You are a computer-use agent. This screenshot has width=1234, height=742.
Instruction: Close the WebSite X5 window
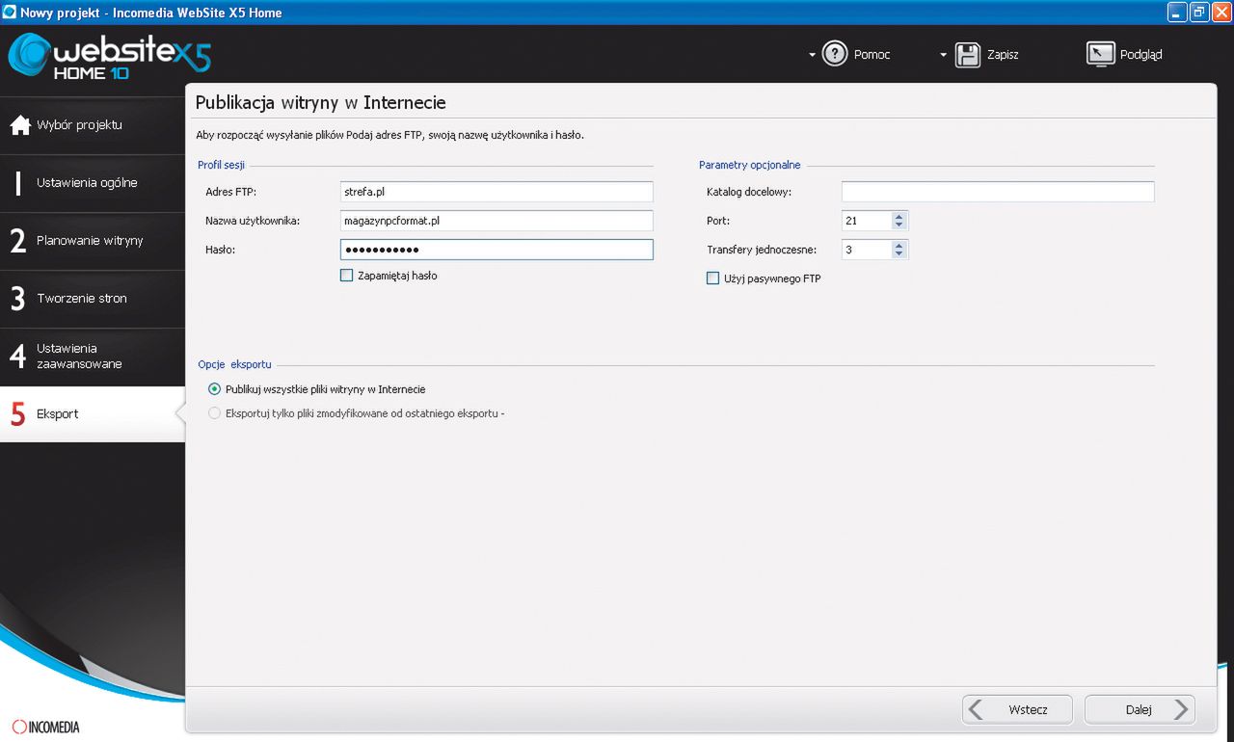1221,12
